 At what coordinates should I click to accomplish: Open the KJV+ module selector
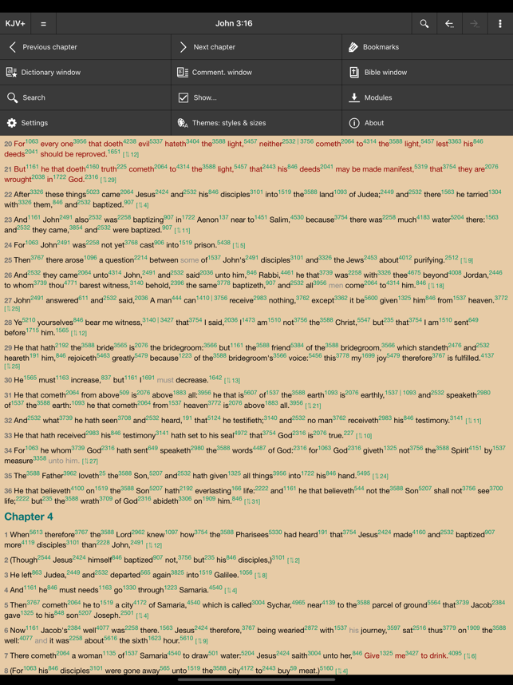[15, 24]
